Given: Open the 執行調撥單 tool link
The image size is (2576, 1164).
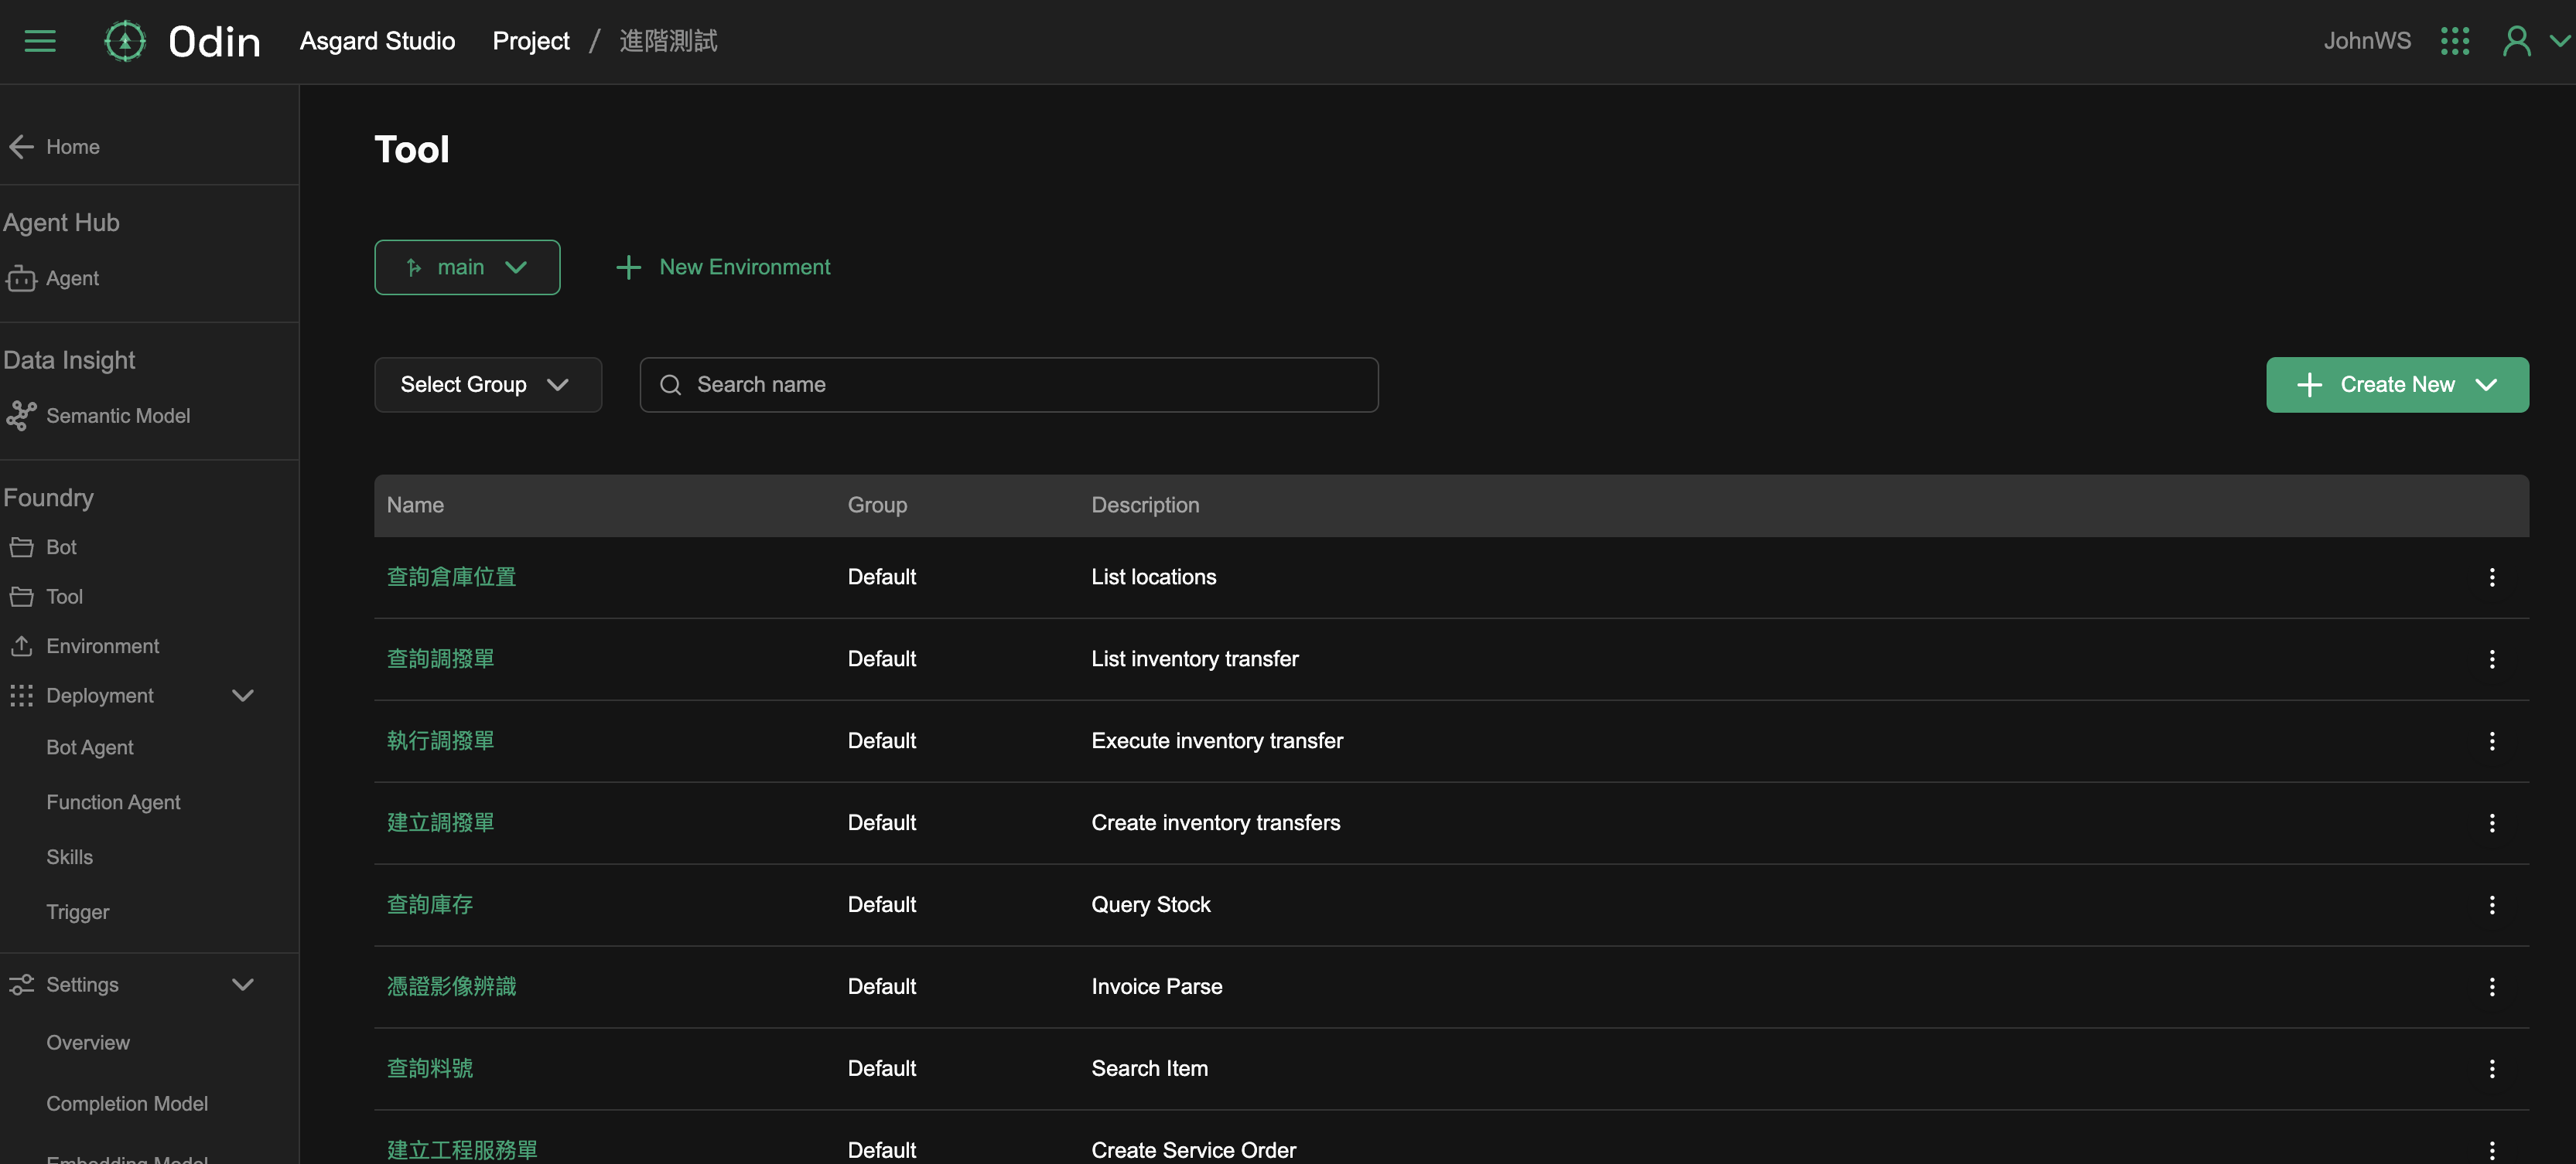Looking at the screenshot, I should [440, 741].
